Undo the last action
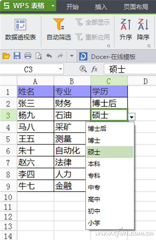The image size is (156, 240). pyautogui.click(x=49, y=56)
